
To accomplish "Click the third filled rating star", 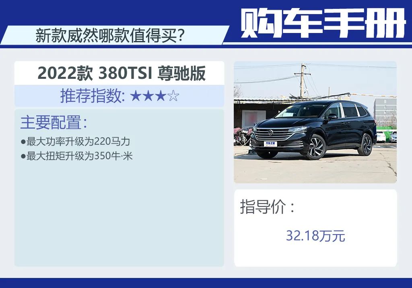I will tap(161, 96).
